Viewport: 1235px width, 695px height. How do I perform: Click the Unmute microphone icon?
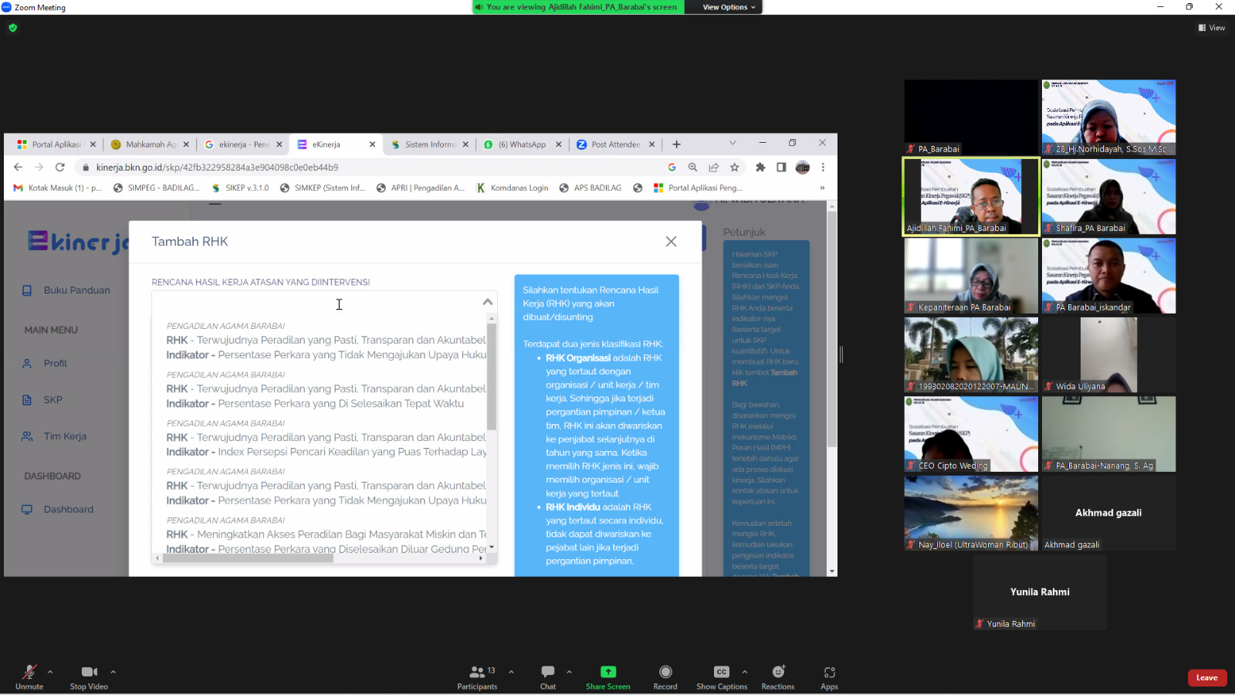pyautogui.click(x=29, y=672)
